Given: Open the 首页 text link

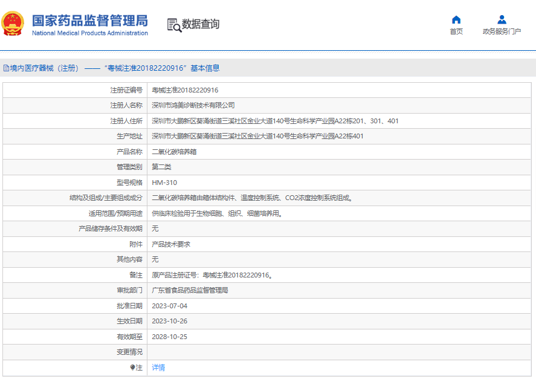Looking at the screenshot, I should [x=456, y=31].
